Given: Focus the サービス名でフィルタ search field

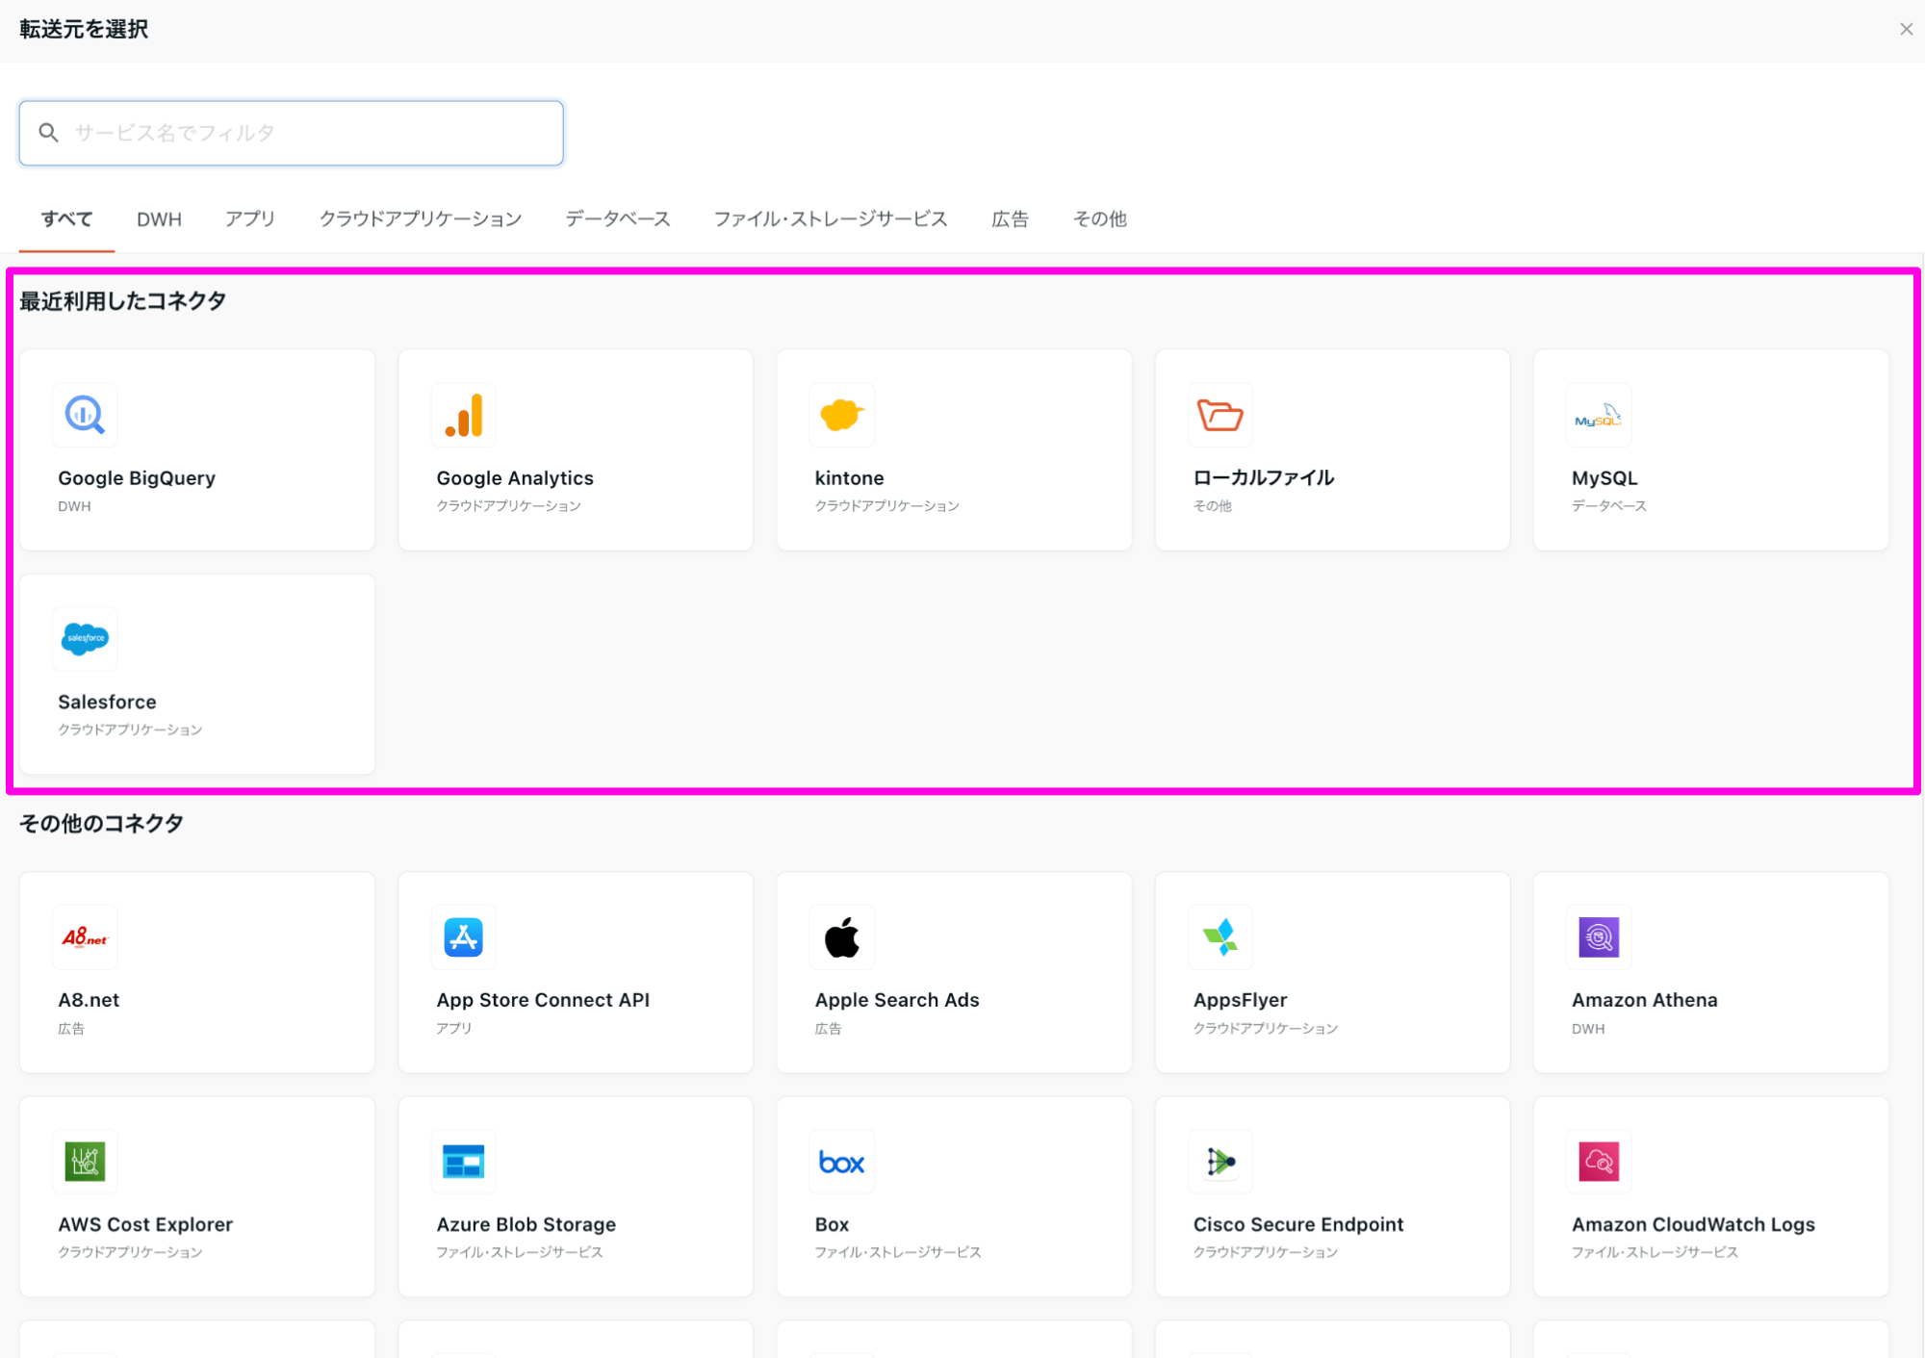Looking at the screenshot, I should point(291,133).
